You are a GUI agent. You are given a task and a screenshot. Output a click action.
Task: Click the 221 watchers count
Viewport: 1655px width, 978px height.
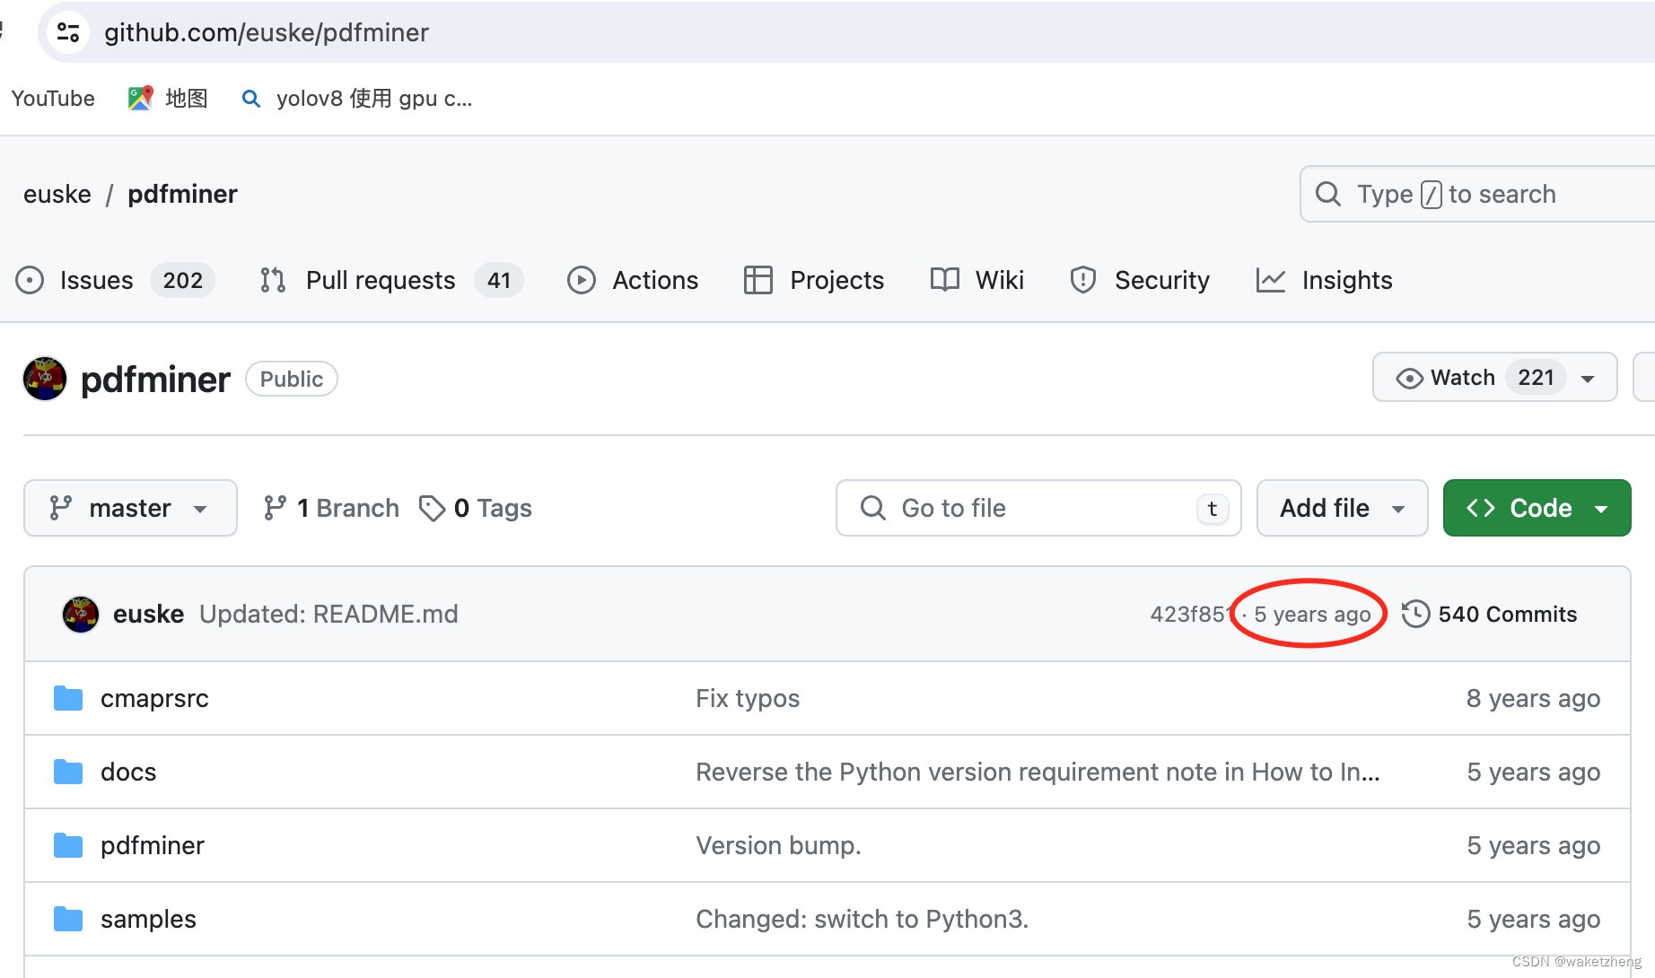tap(1537, 378)
